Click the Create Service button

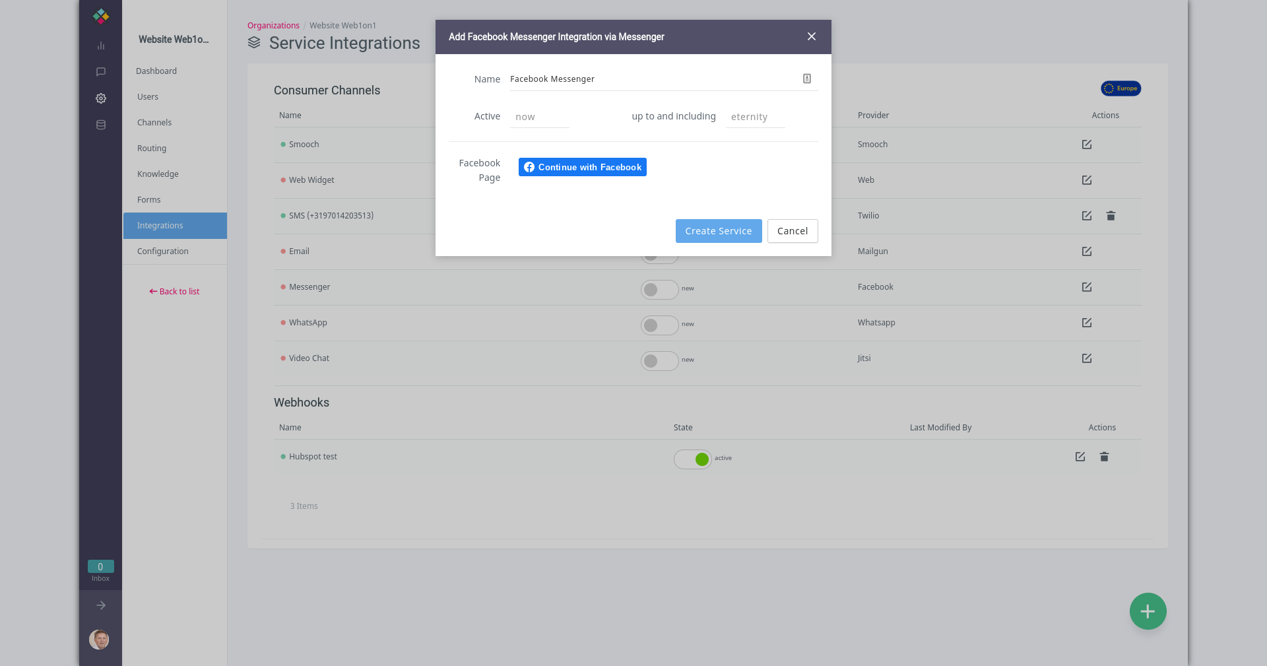click(x=719, y=231)
